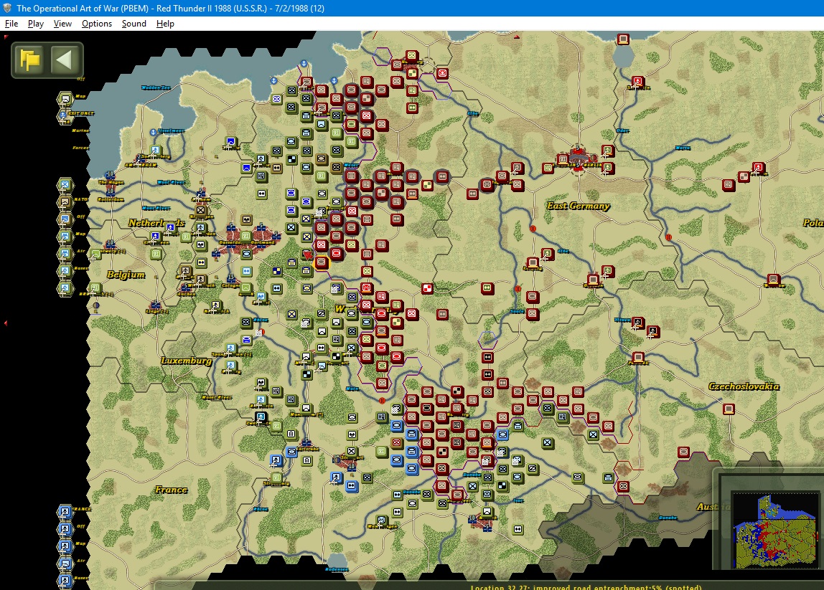Click the mini-map overview in the corner
Image resolution: width=824 pixels, height=590 pixels.
click(x=774, y=530)
